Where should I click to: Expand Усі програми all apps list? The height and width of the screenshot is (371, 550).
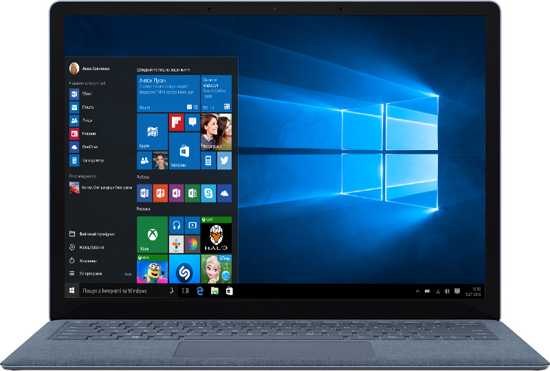[86, 273]
